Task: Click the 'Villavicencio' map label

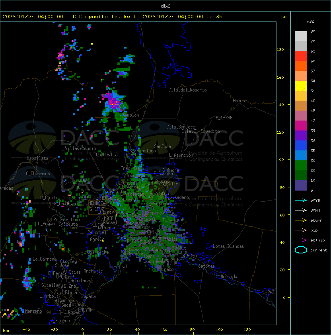Action: coord(80,148)
